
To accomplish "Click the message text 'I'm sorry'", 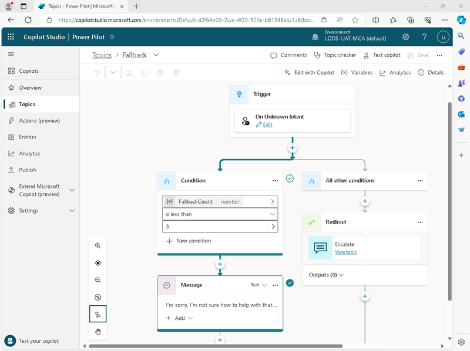I will tap(221, 305).
